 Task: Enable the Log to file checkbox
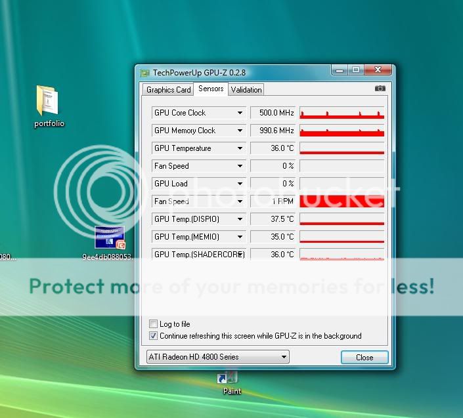click(153, 324)
